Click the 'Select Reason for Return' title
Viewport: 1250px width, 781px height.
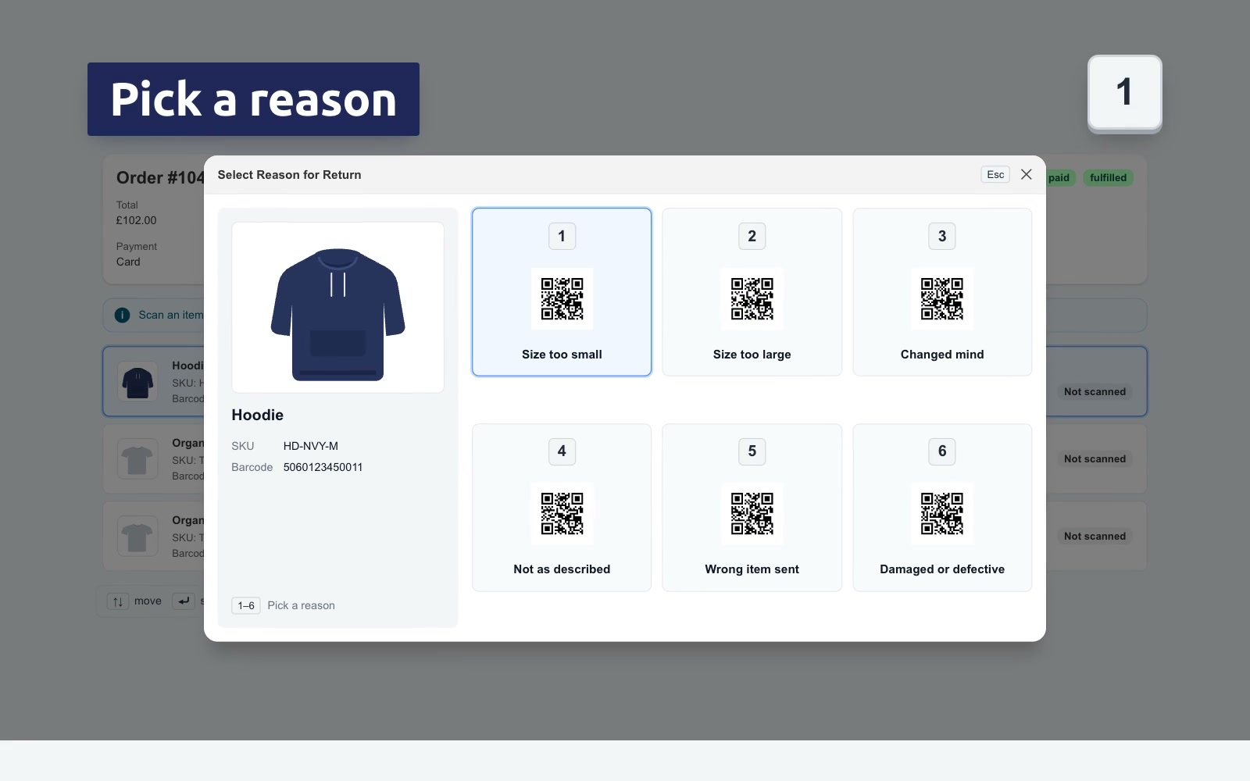click(x=289, y=174)
